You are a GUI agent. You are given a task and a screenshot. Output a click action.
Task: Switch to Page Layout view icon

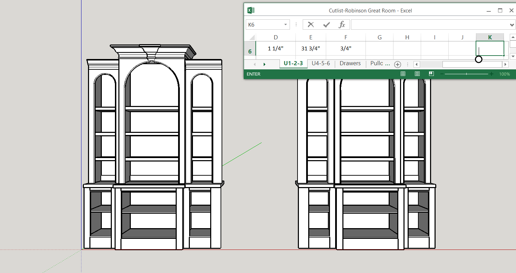pos(417,74)
